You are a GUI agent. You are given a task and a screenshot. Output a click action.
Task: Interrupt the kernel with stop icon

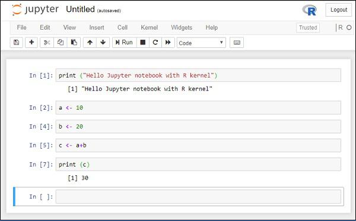pyautogui.click(x=143, y=43)
